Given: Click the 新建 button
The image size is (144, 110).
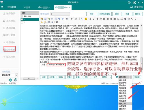Looking at the screenshot, I should pos(128,14).
